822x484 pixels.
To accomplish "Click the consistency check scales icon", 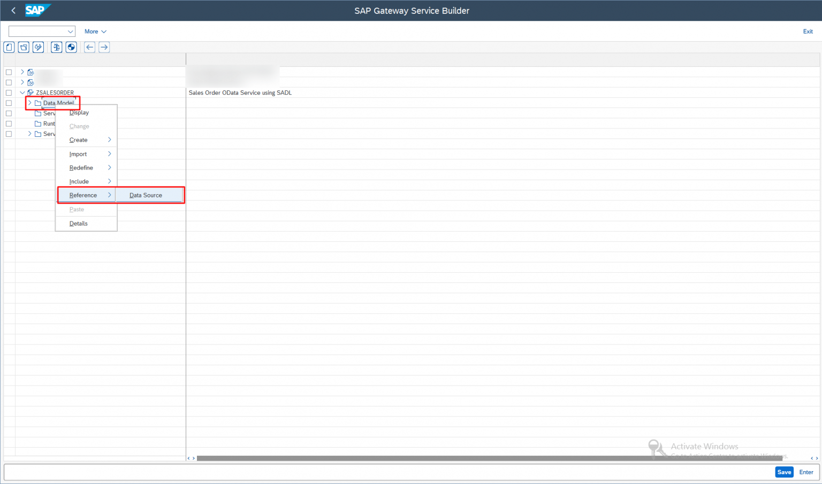I will 56,47.
